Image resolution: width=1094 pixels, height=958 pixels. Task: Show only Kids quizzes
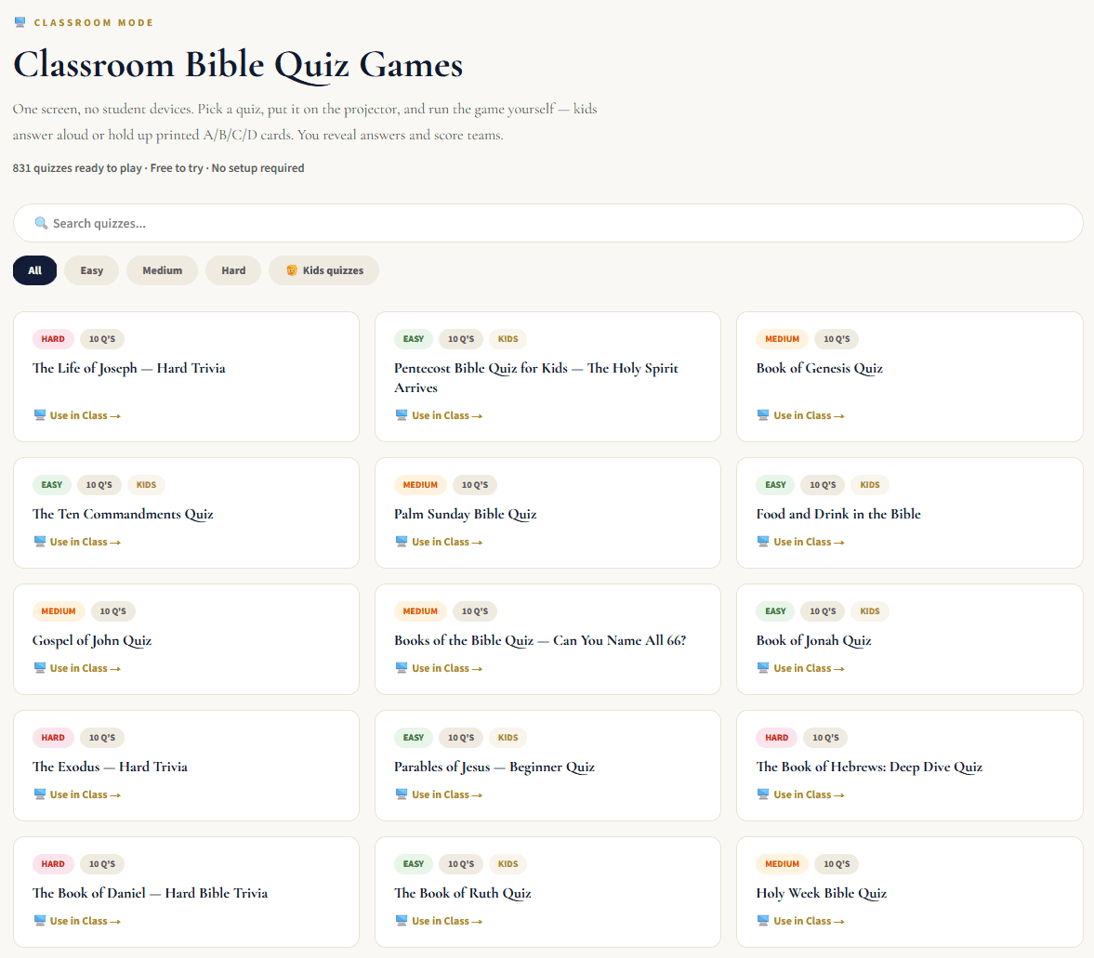(323, 270)
